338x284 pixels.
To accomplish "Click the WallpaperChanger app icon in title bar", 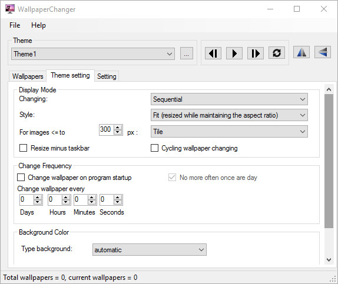I will click(9, 9).
